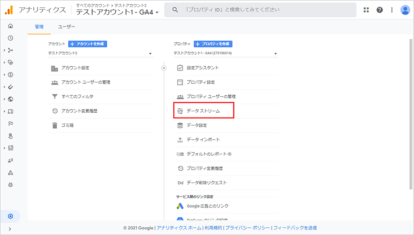Open the shapes custom definitions icon in sidebar
414x235 pixels.
[11, 173]
